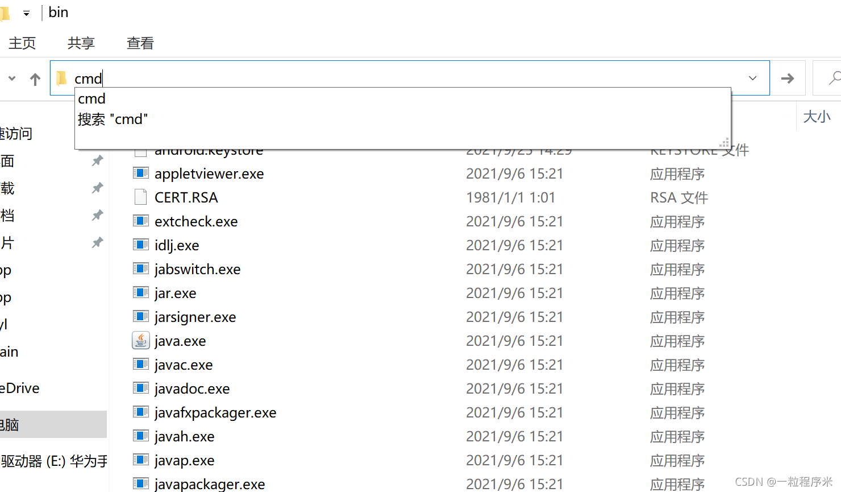Select the javadoc.exe icon
The image size is (841, 492).
pos(141,388)
